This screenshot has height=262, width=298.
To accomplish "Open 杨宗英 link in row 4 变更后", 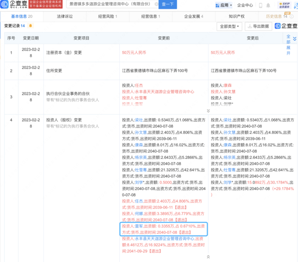I will tap(229, 158).
